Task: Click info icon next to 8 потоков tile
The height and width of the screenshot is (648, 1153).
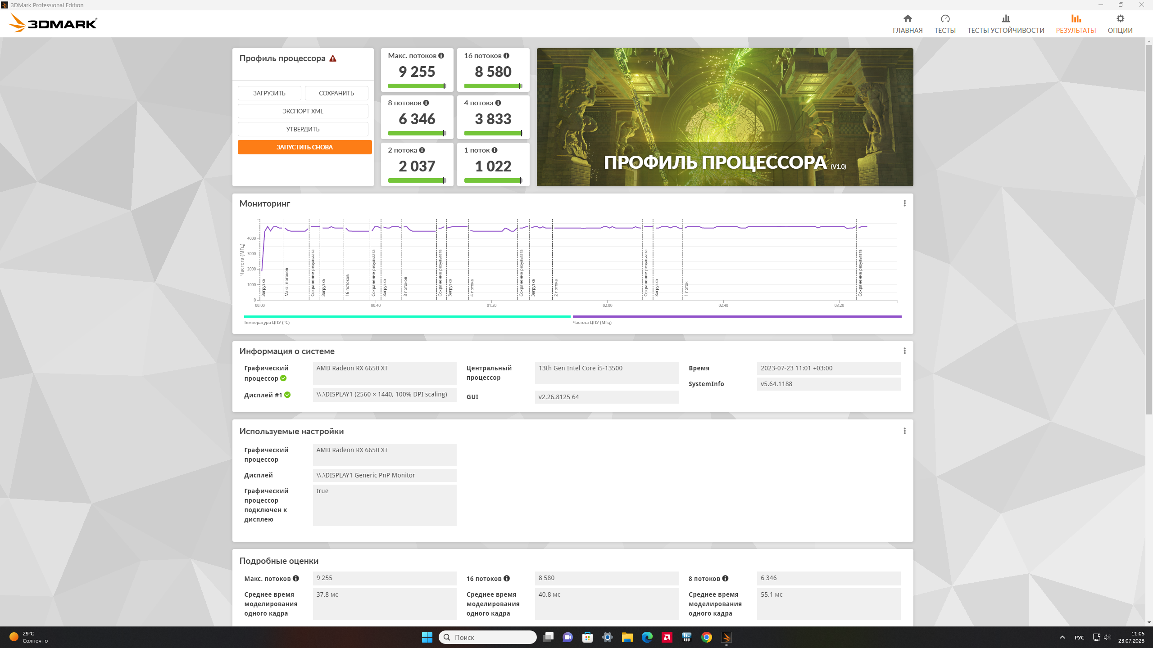Action: (x=426, y=103)
